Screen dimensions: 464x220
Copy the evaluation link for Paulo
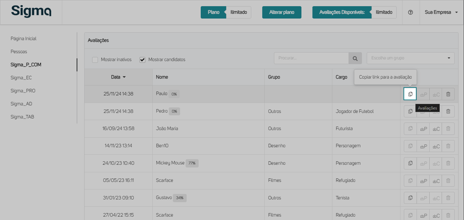coord(410,94)
